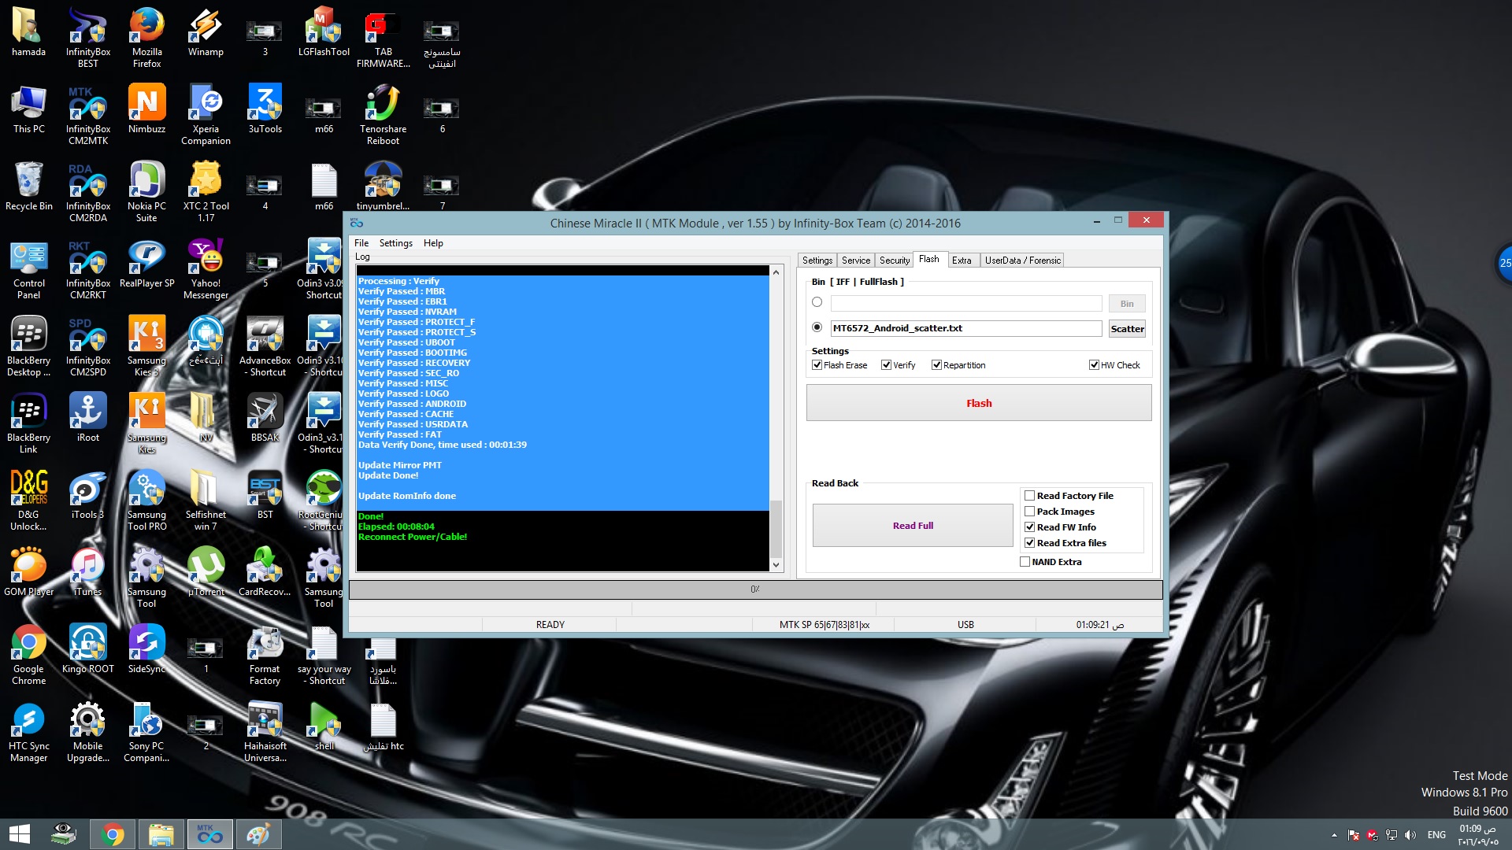Open SideSync desktop icon
This screenshot has height=850, width=1512.
(146, 649)
